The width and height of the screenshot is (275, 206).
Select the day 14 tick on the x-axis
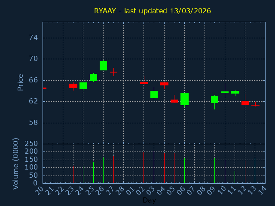pyautogui.click(x=262, y=189)
